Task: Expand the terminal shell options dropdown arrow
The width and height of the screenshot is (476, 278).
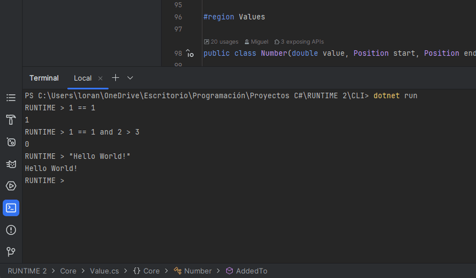Action: click(x=130, y=78)
